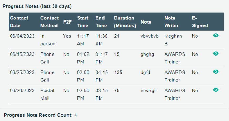This screenshot has height=121, width=229.
Task: Click the Start Time column header
Action: coord(83,22)
